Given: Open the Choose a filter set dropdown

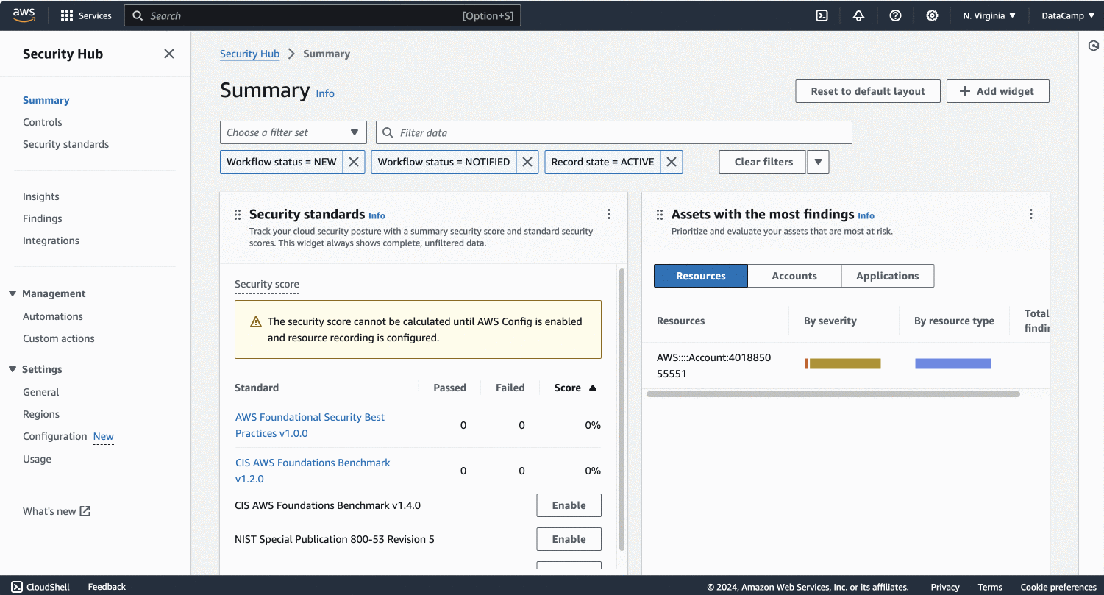Looking at the screenshot, I should click(293, 132).
